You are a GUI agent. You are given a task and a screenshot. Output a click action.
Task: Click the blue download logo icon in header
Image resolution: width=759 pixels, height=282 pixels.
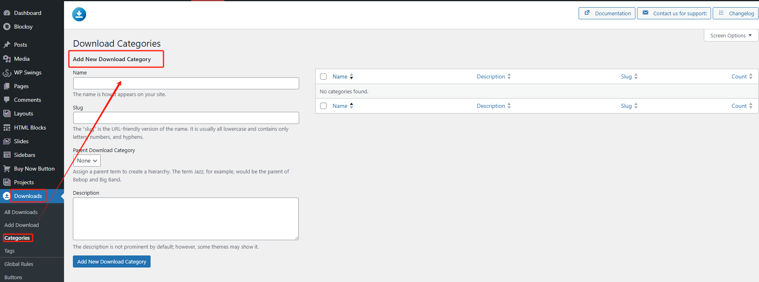tap(79, 14)
